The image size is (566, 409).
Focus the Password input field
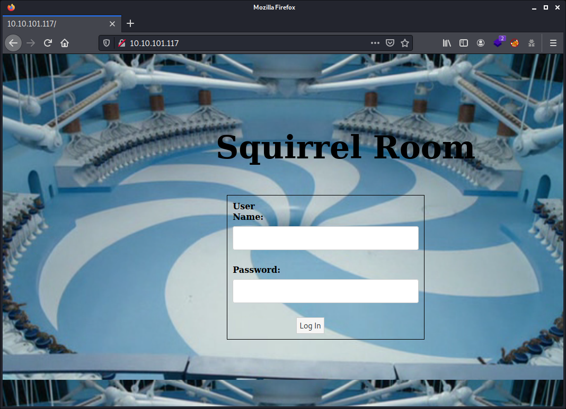[325, 291]
